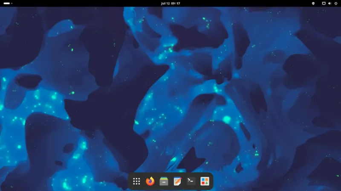Image resolution: width=341 pixels, height=191 pixels.
Task: Click the power icon in top bar
Action: coord(336,3)
